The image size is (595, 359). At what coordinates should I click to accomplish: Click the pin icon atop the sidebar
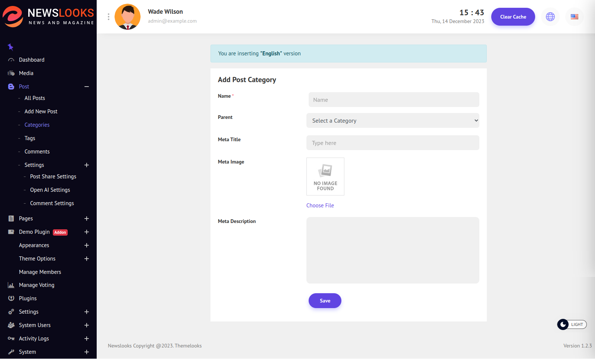click(x=10, y=47)
